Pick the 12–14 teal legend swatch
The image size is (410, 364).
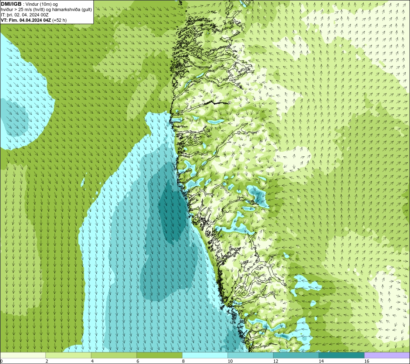tap(296, 355)
